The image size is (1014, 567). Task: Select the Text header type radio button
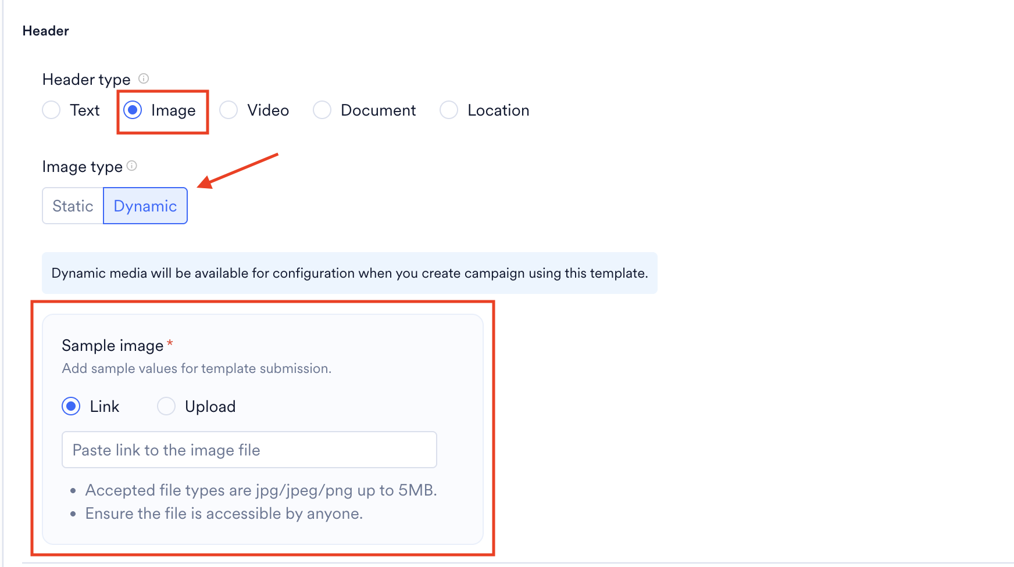51,110
